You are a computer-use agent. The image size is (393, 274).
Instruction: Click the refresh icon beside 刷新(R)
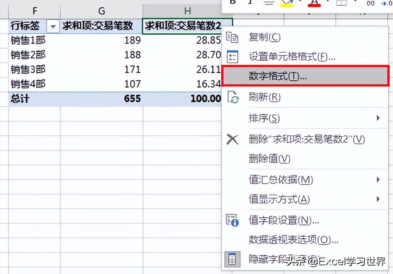233,97
